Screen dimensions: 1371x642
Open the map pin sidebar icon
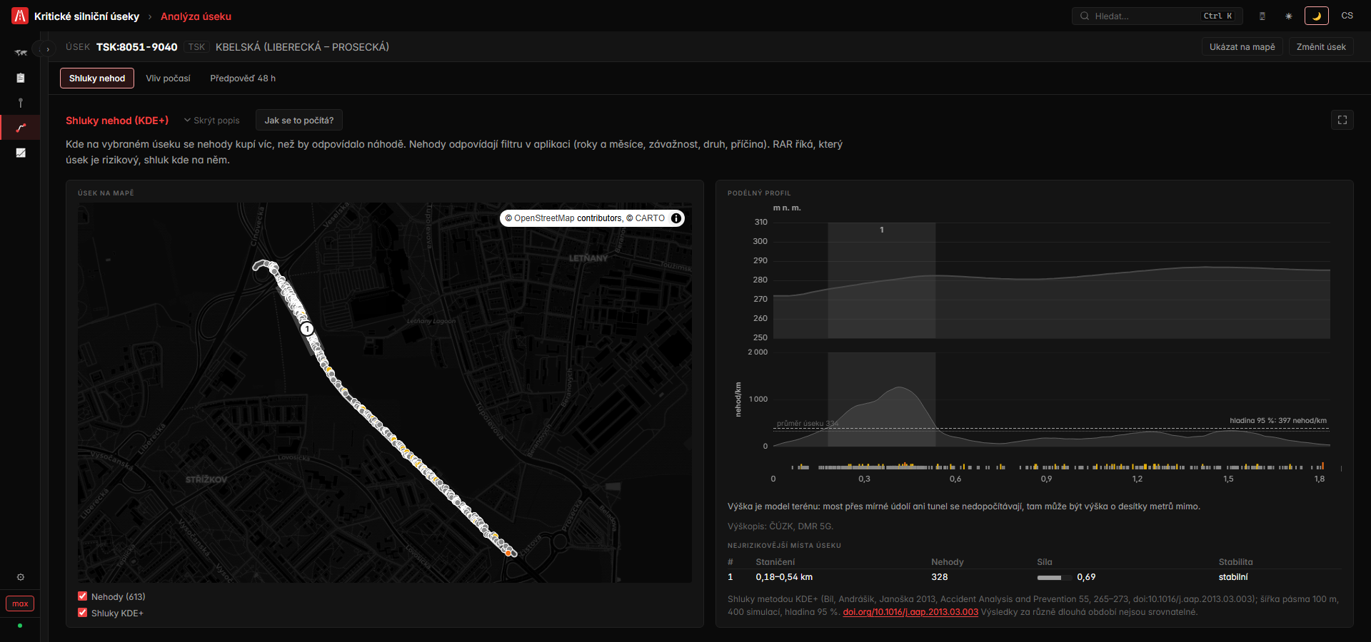(x=21, y=103)
